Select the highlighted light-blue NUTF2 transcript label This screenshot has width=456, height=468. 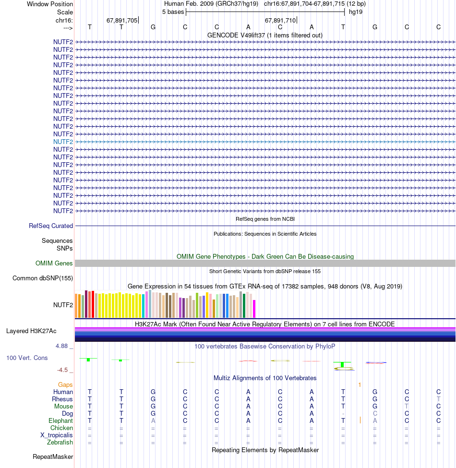63,142
